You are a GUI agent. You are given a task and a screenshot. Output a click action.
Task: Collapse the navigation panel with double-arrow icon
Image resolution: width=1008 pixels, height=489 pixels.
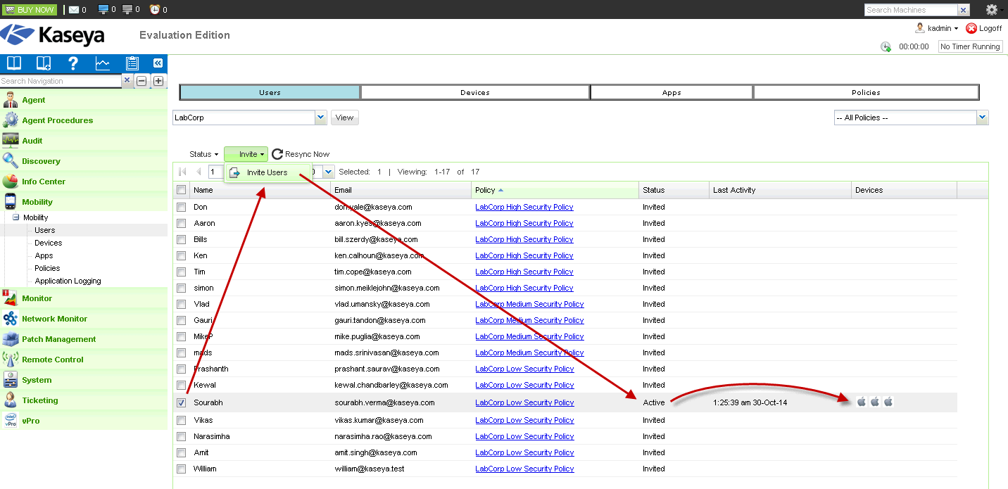click(x=158, y=63)
